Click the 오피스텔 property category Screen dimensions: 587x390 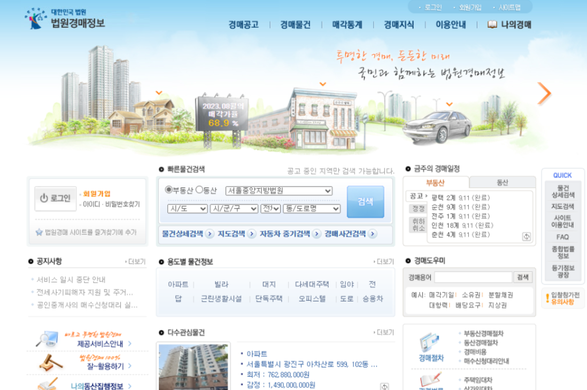[312, 299]
